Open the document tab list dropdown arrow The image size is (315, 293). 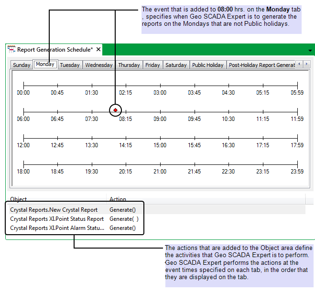(310, 50)
